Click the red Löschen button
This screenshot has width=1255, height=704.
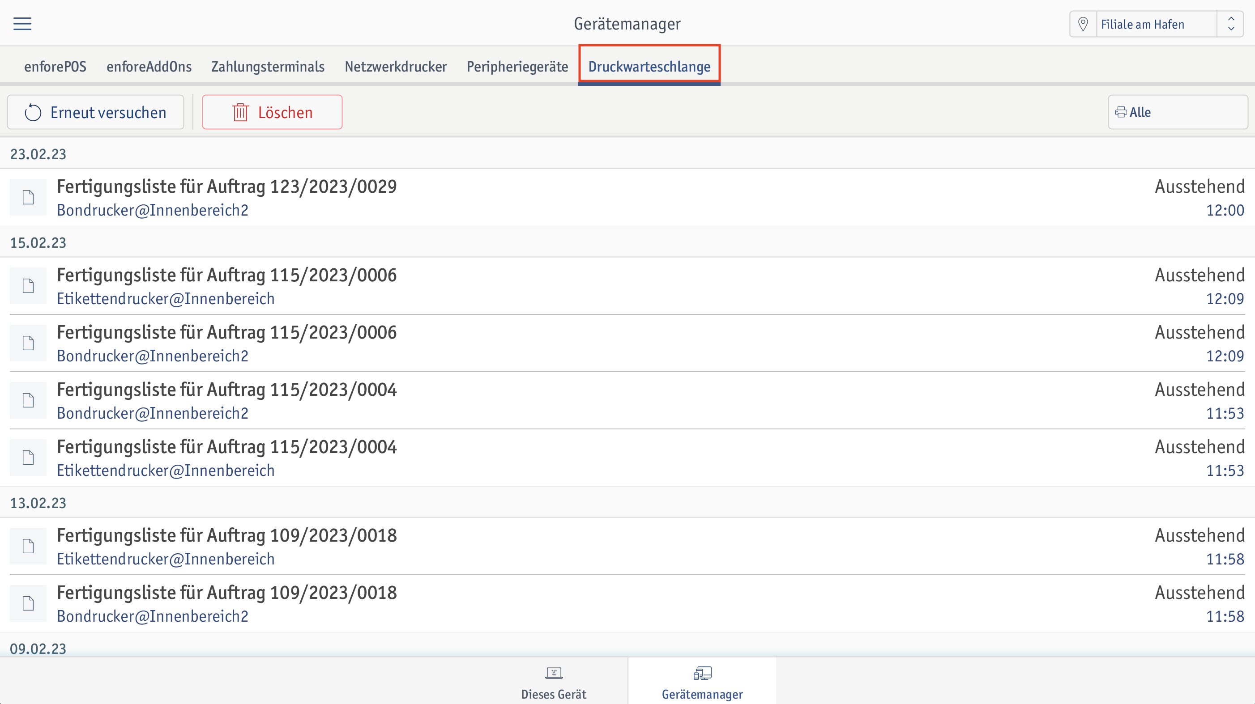click(272, 112)
